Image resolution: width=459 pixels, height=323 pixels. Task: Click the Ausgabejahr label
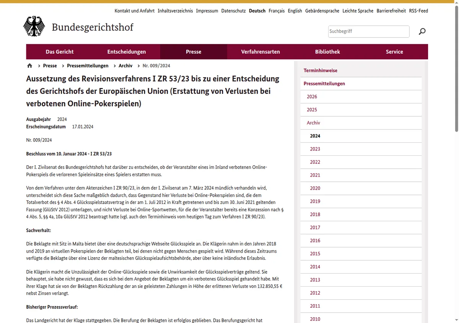(x=38, y=119)
